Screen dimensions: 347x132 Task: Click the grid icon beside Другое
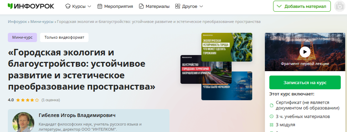178,6
